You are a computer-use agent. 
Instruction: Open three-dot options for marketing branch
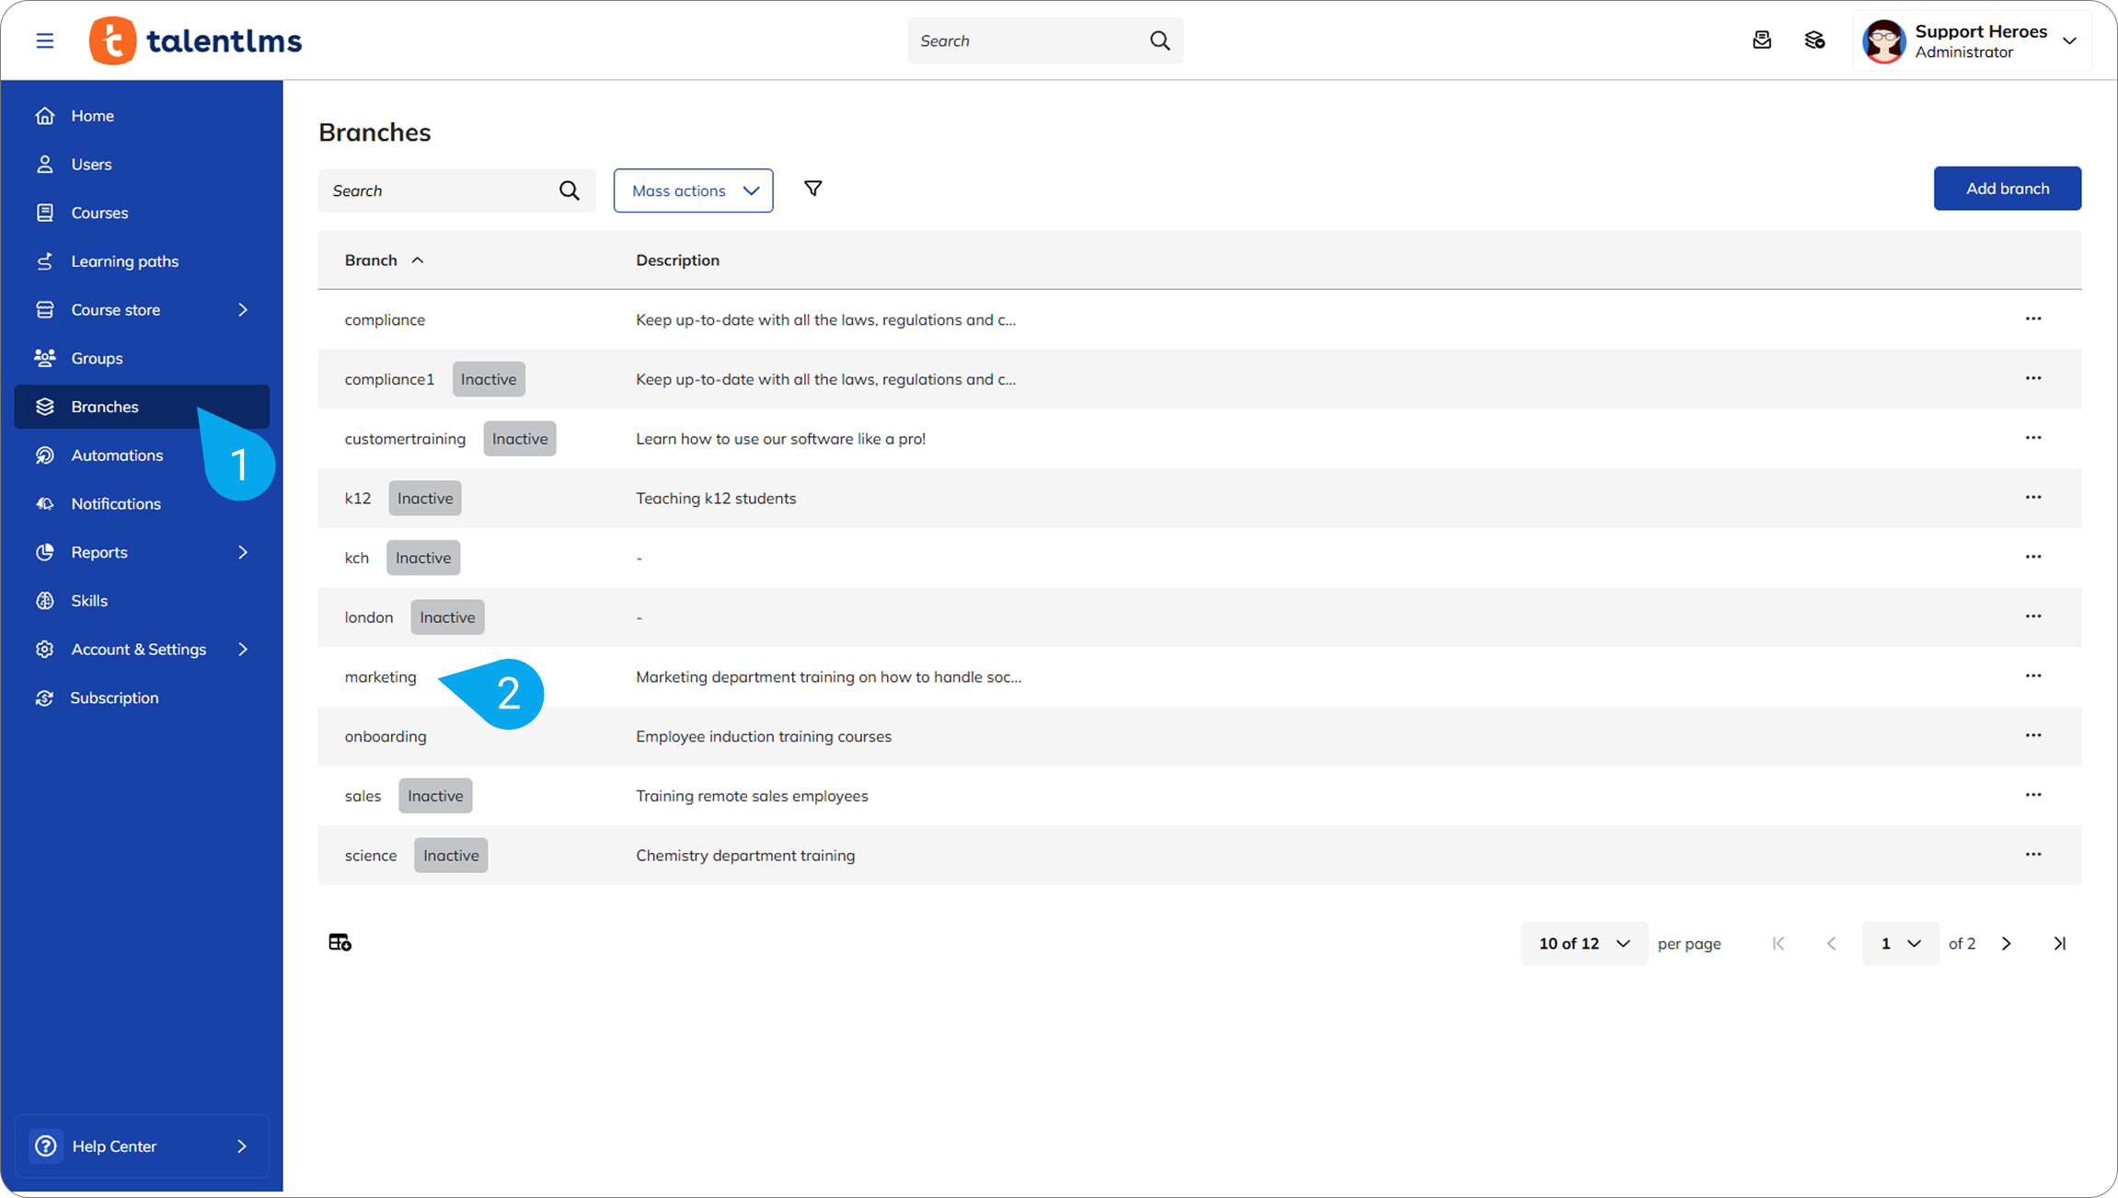coord(2032,676)
